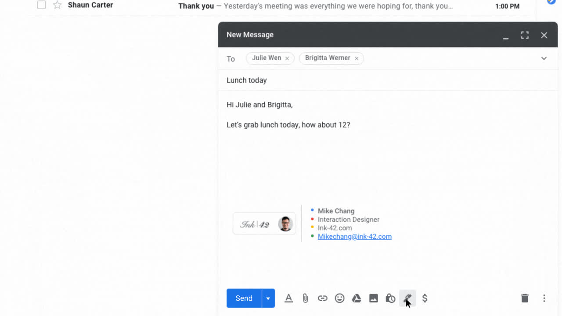The height and width of the screenshot is (316, 562).
Task: Open the Mikechang@ink-42.com email link
Action: (354, 237)
